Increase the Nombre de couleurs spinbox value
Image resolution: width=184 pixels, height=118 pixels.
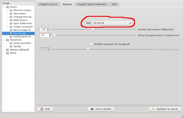coord(48,29)
